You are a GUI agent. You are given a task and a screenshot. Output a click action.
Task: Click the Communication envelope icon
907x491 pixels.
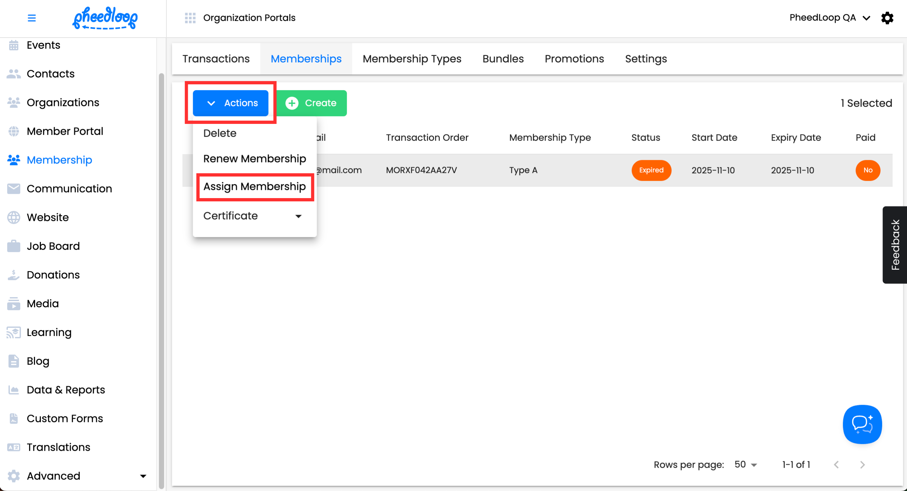point(13,189)
